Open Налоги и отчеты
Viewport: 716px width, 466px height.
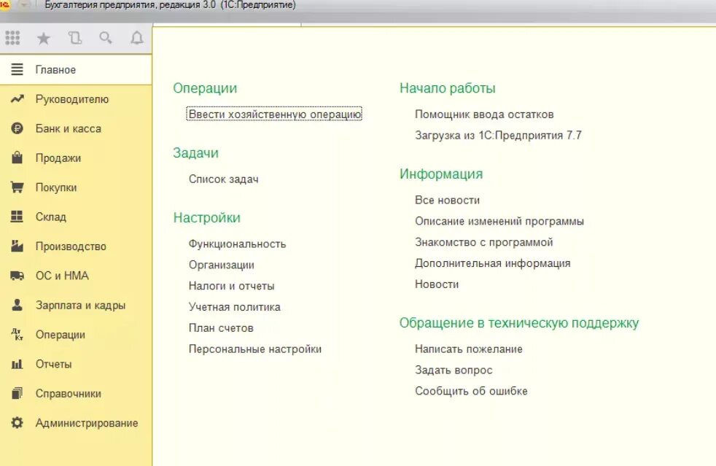point(232,286)
